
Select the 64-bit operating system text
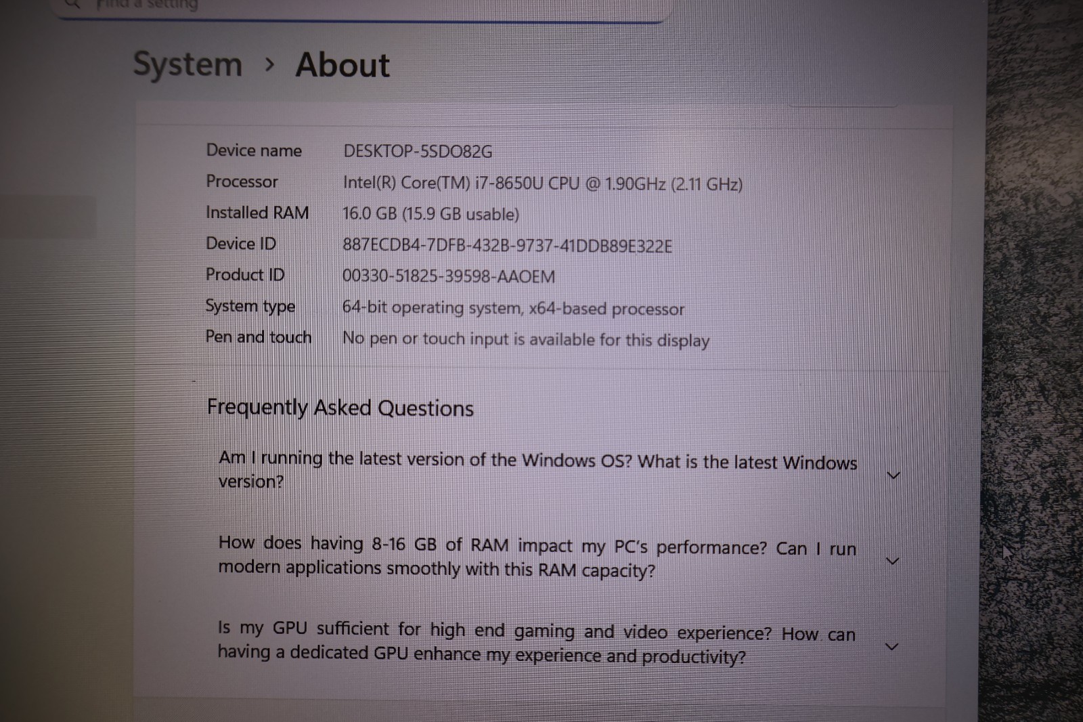tap(513, 308)
